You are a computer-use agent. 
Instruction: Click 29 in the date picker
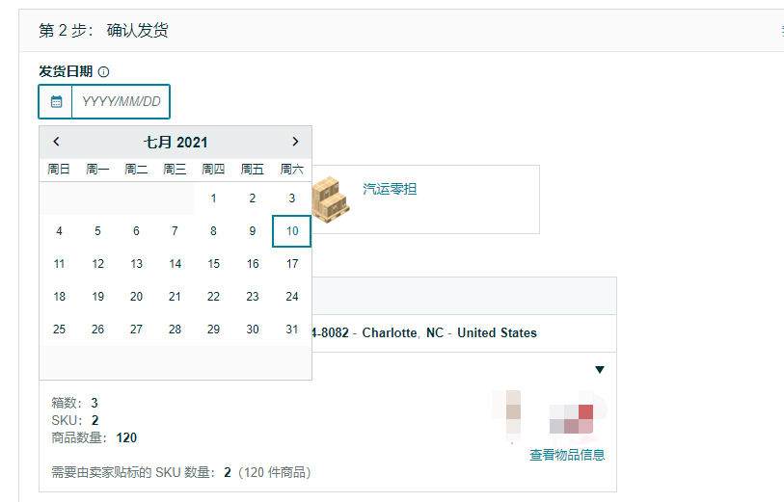pos(213,330)
